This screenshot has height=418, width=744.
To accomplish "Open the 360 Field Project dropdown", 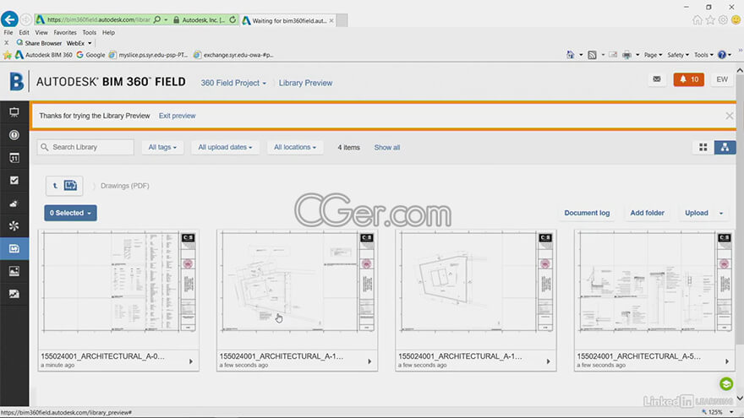I will click(233, 83).
